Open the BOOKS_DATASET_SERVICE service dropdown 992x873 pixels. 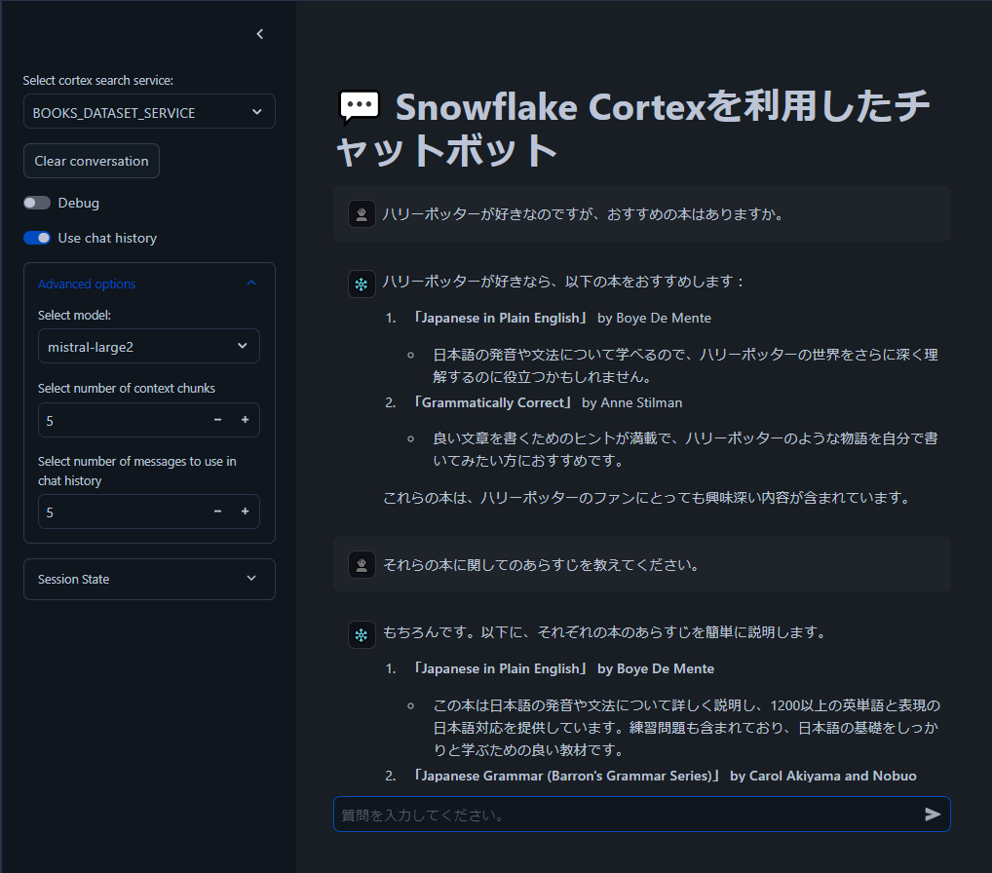pos(148,111)
